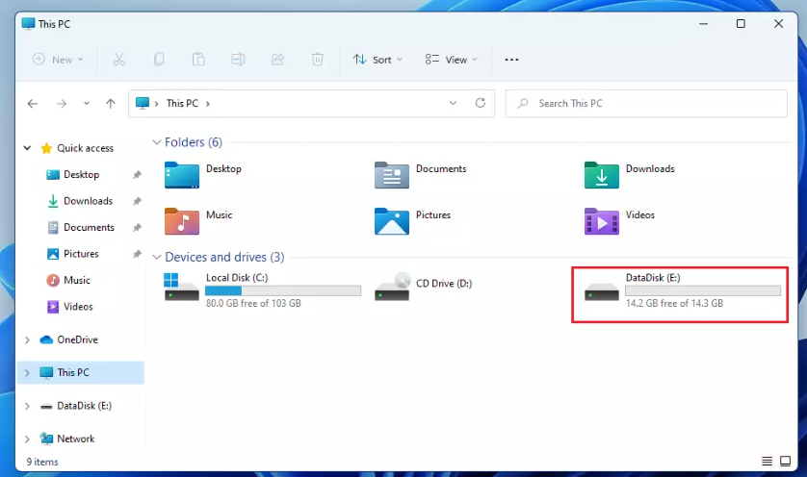Image resolution: width=807 pixels, height=477 pixels.
Task: Expand the DataDisk (E:) sidebar node
Action: point(27,406)
